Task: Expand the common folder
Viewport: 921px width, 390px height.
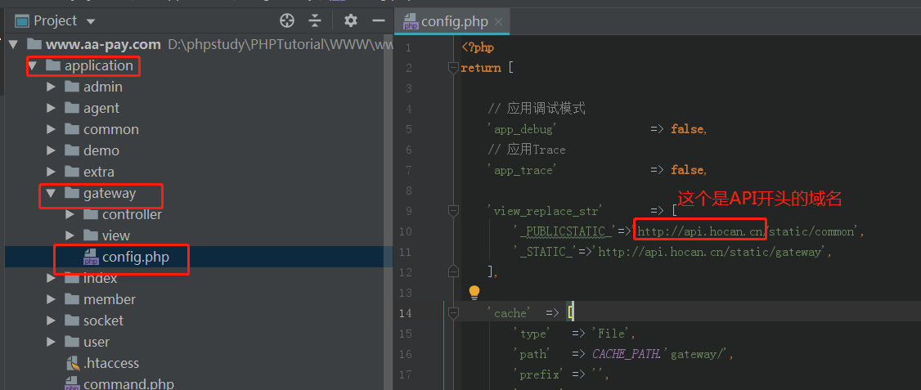Action: 52,129
